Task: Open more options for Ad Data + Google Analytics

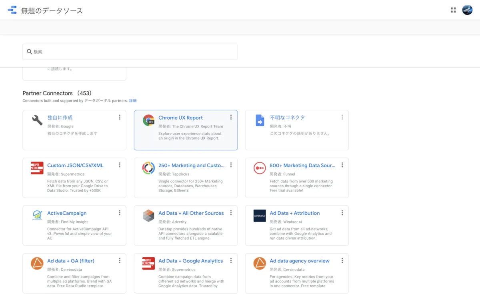Action: 231,260
